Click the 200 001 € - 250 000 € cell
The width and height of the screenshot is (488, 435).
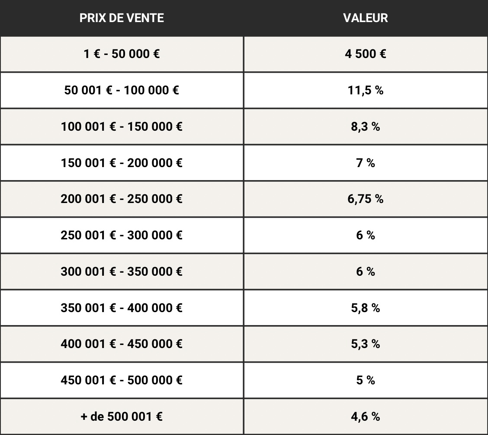click(x=122, y=199)
